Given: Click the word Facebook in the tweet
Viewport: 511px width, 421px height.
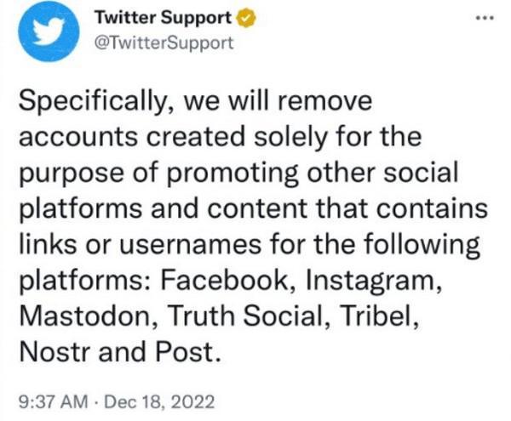Looking at the screenshot, I should (224, 280).
